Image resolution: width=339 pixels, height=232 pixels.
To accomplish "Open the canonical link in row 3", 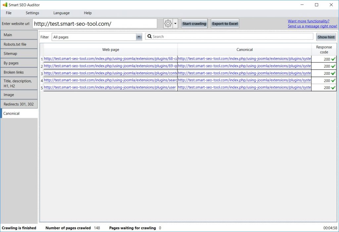I will click(x=245, y=73).
